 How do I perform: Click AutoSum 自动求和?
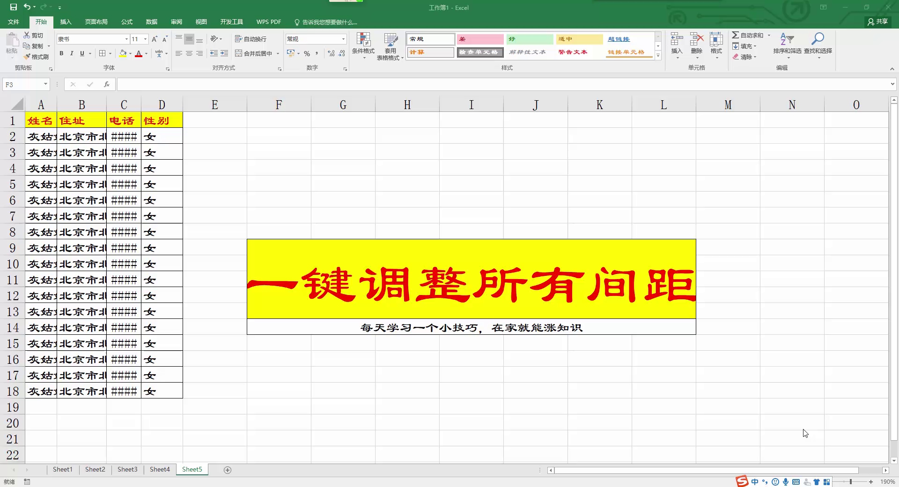[748, 35]
